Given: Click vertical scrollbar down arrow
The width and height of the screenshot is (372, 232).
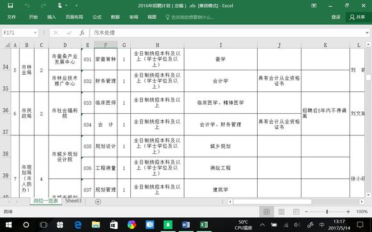Looking at the screenshot, I should (x=368, y=195).
